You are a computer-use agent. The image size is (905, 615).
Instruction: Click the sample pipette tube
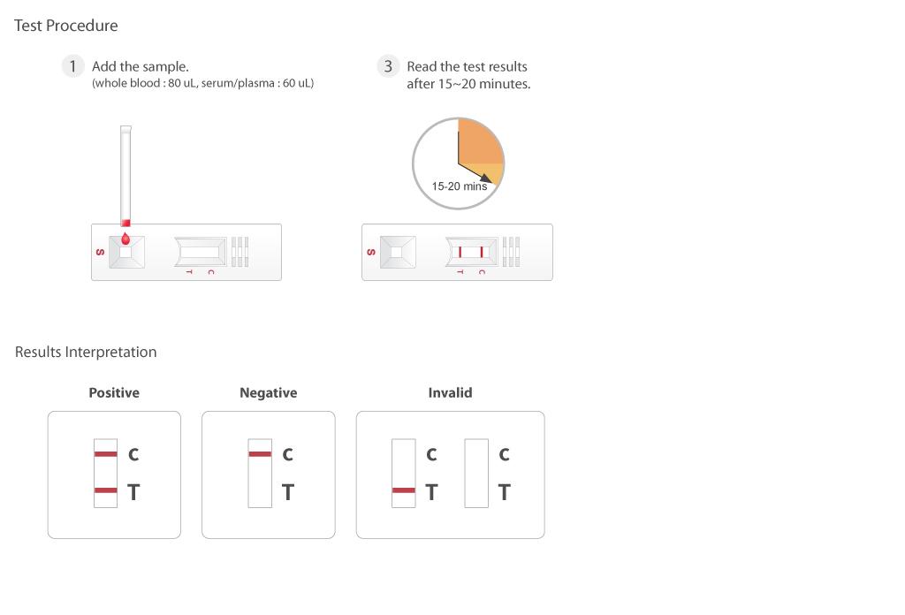(x=125, y=176)
